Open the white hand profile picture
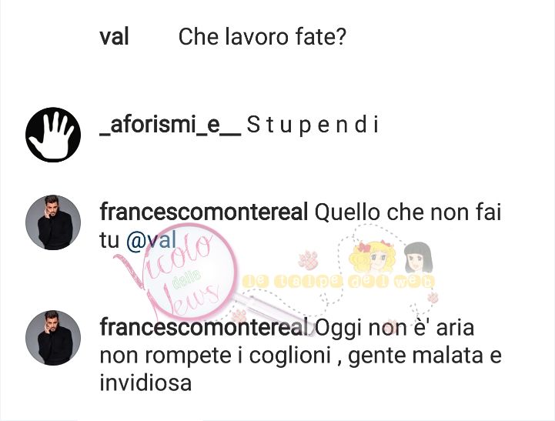 point(53,135)
